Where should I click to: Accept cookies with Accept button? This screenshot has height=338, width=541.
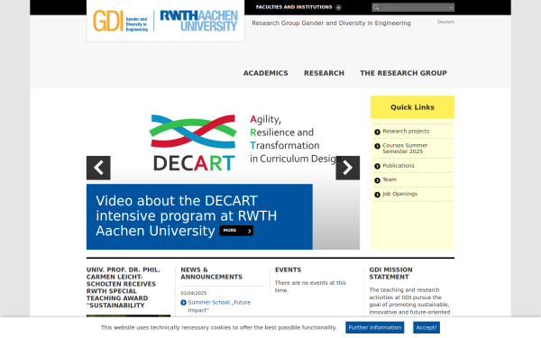click(426, 328)
